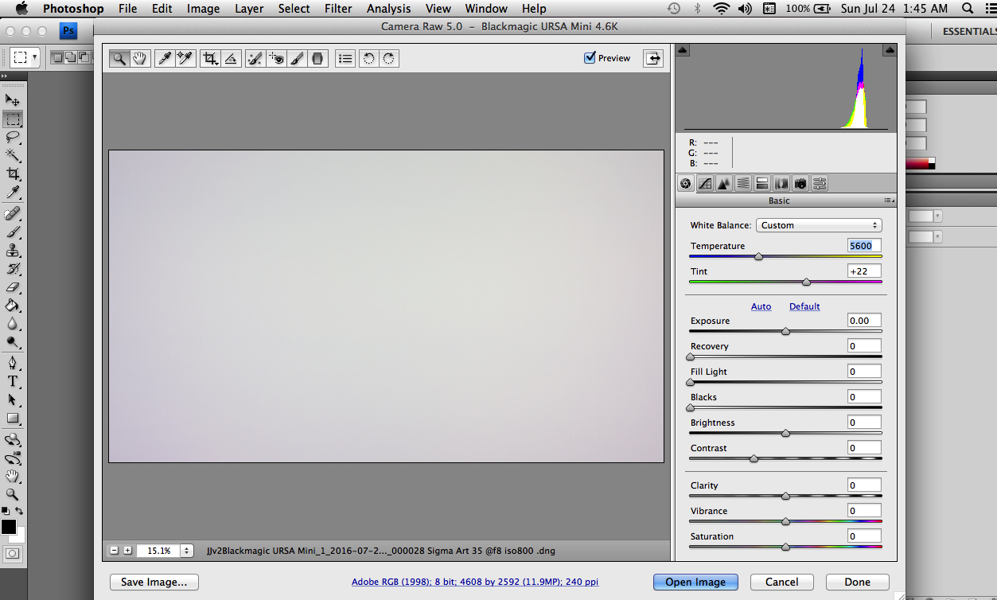Open the Filter menu

[x=338, y=9]
